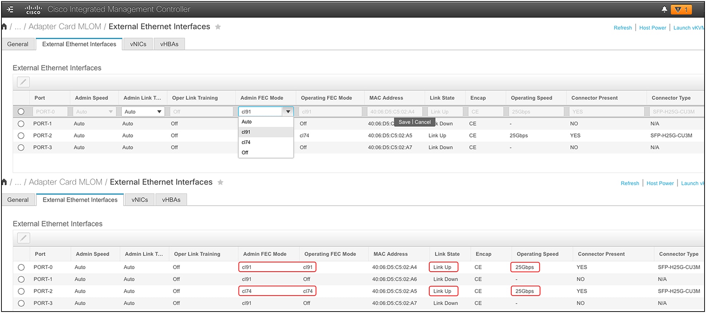The width and height of the screenshot is (706, 313).
Task: Open vHBAs tab in upper panel
Action: pos(169,44)
